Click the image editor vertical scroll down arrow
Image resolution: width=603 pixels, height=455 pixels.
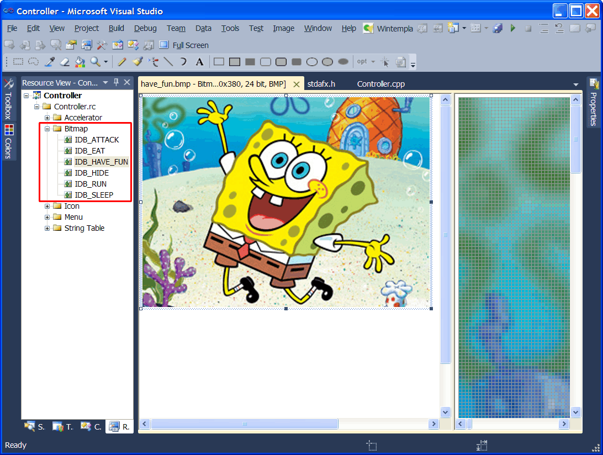(x=445, y=412)
